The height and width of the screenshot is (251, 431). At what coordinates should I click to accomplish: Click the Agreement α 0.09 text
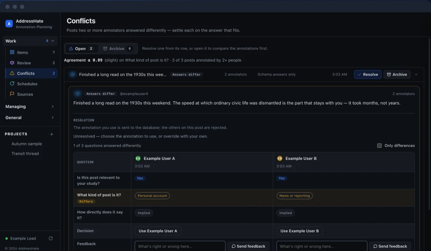[83, 60]
